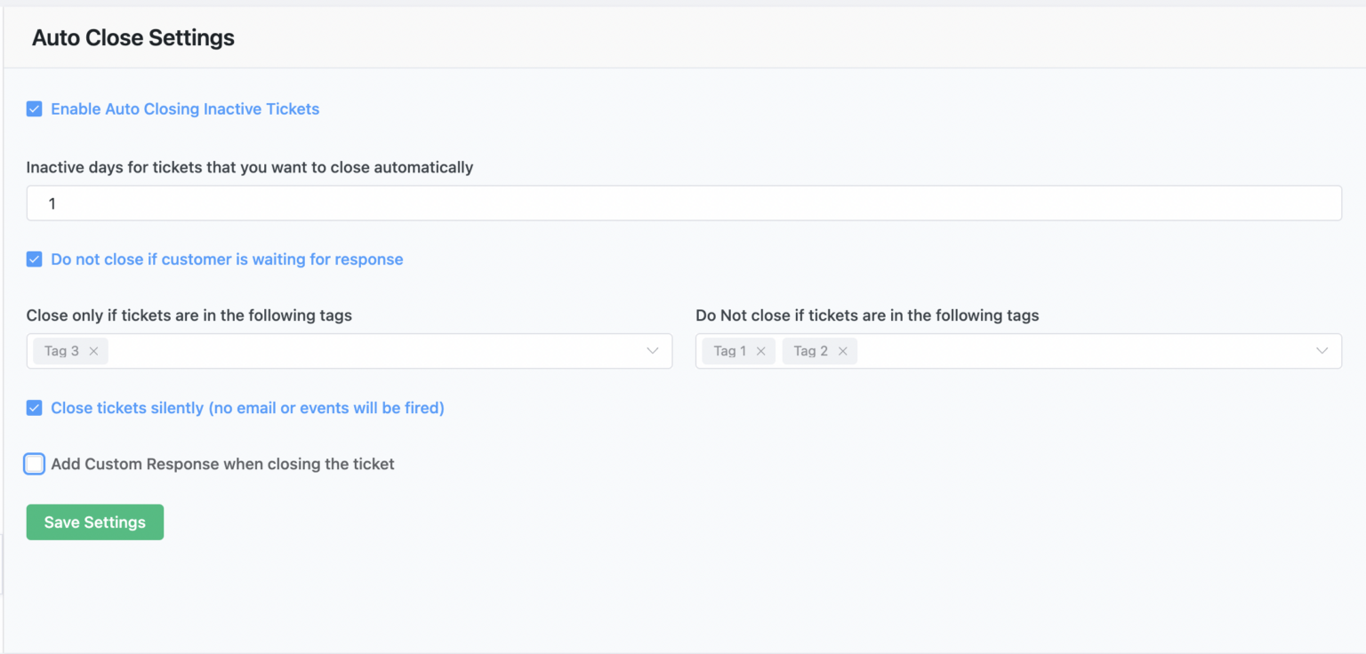Enable Add Custom Response when closing ticket
Screen dimensions: 1366x654
[x=34, y=463]
